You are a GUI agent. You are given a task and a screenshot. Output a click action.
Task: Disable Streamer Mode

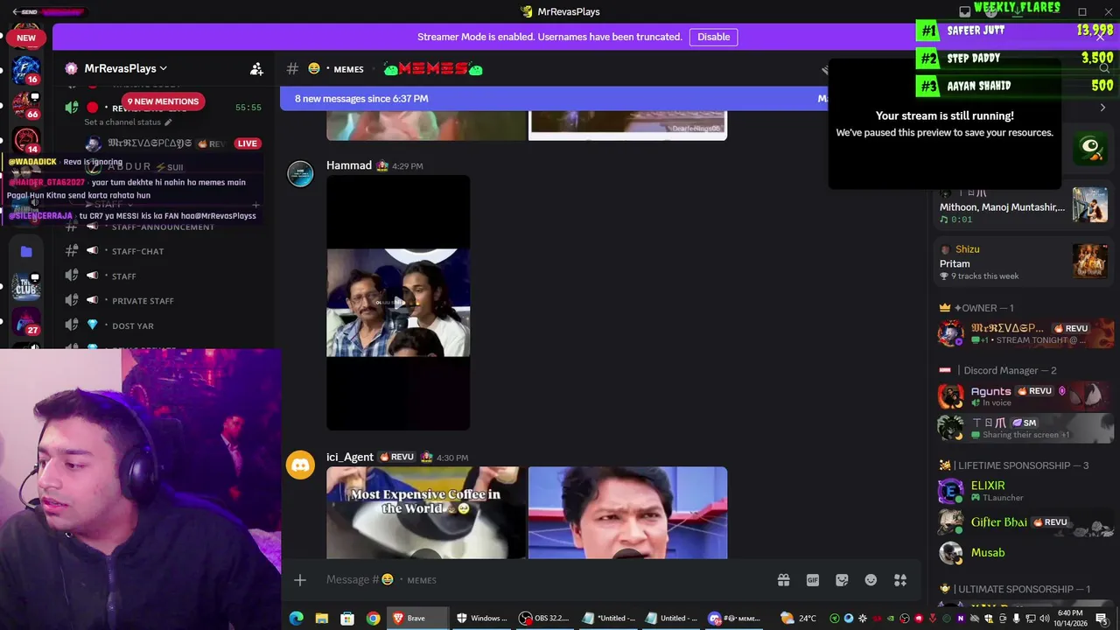pos(713,37)
